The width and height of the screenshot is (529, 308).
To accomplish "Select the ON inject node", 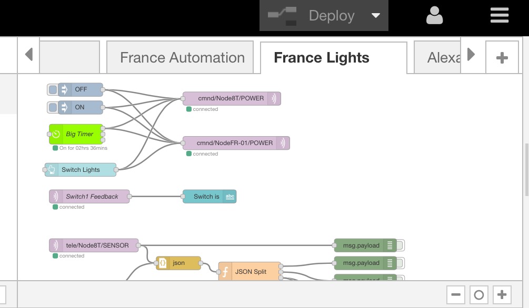I will [81, 108].
